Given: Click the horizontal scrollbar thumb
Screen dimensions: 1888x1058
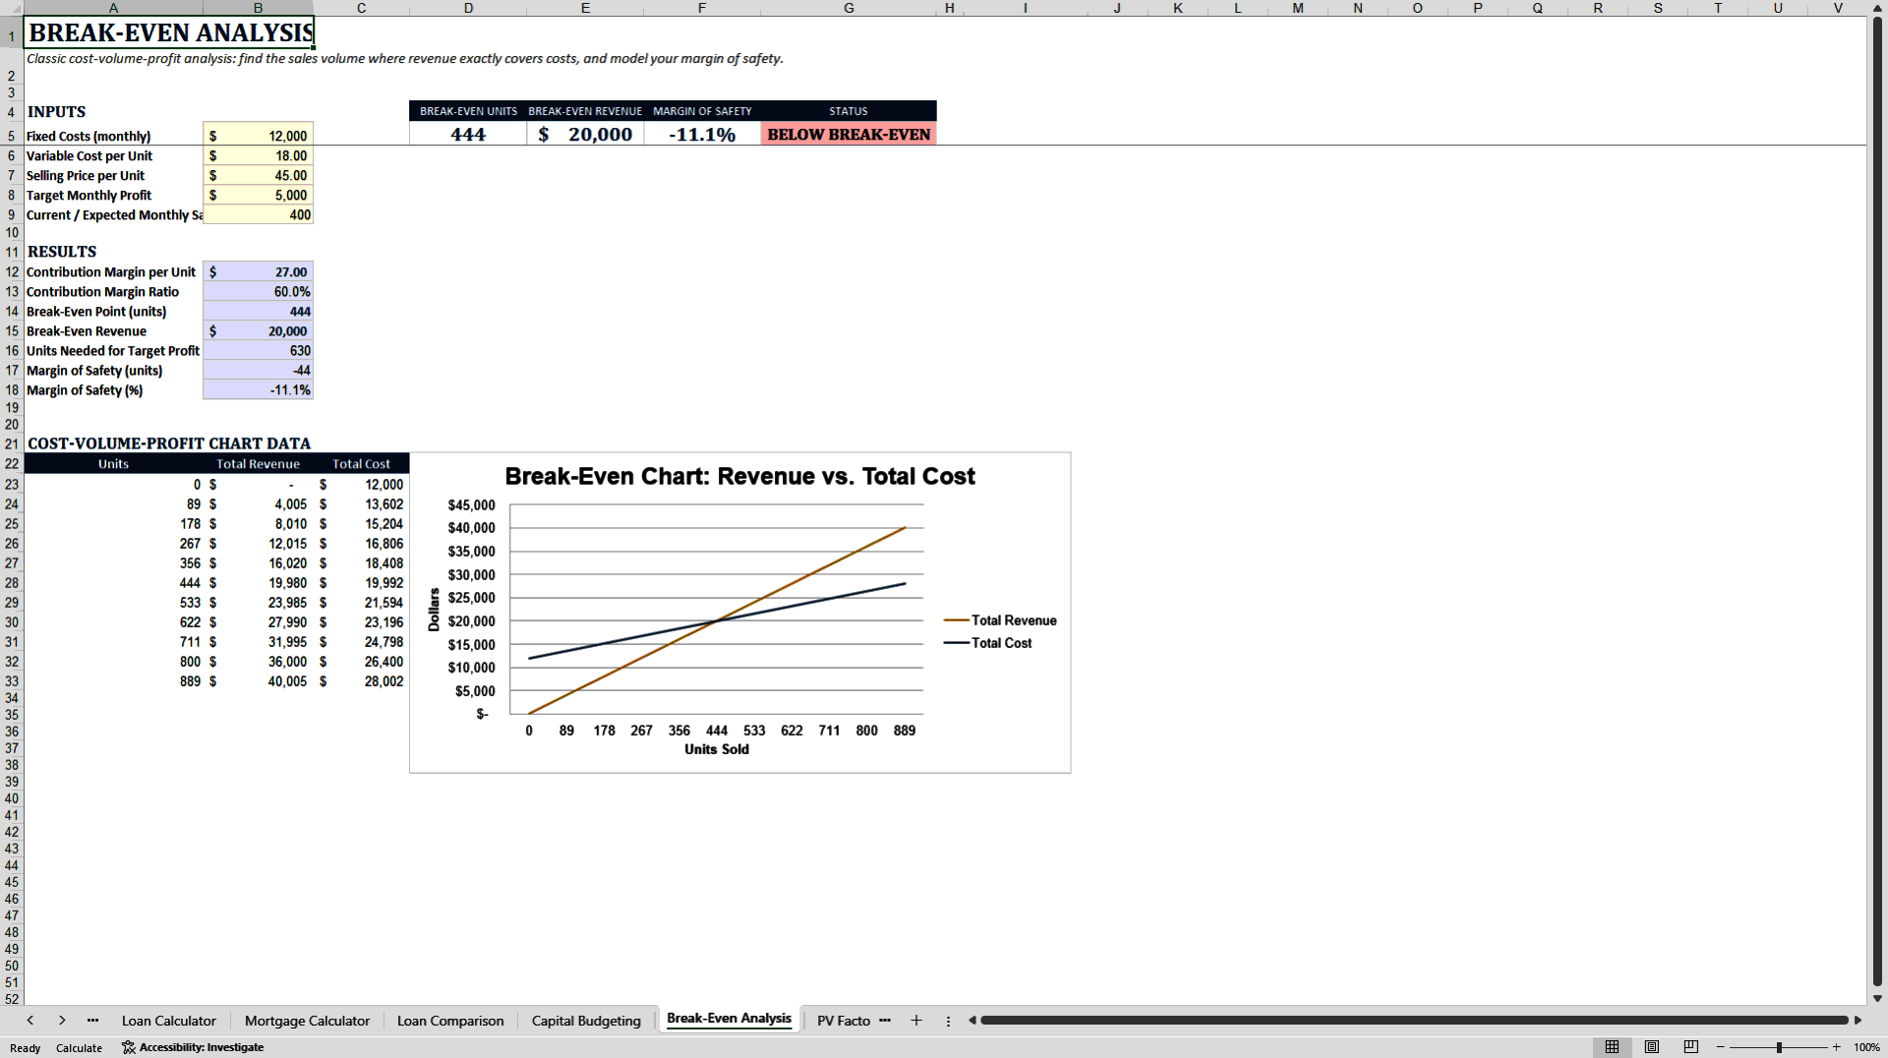Looking at the screenshot, I should coord(1414,1021).
